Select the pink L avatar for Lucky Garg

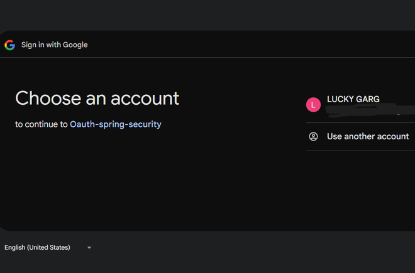(313, 105)
